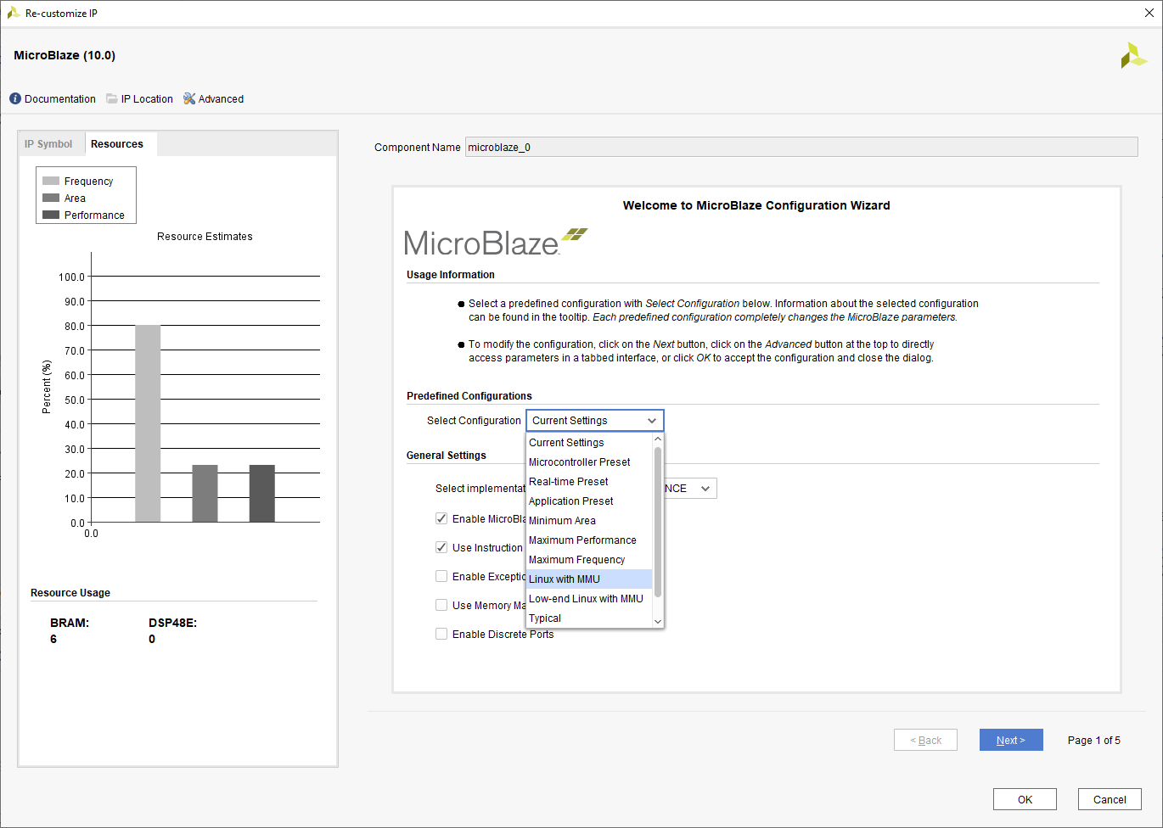1163x828 pixels.
Task: Toggle Enable MicroBlaze checkbox
Action: point(441,519)
